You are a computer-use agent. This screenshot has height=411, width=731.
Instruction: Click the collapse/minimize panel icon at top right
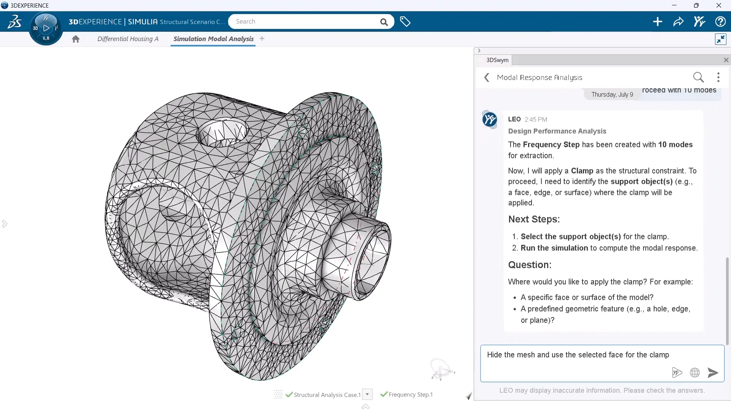[721, 39]
